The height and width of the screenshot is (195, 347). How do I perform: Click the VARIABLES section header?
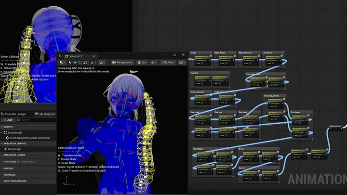[28, 175]
